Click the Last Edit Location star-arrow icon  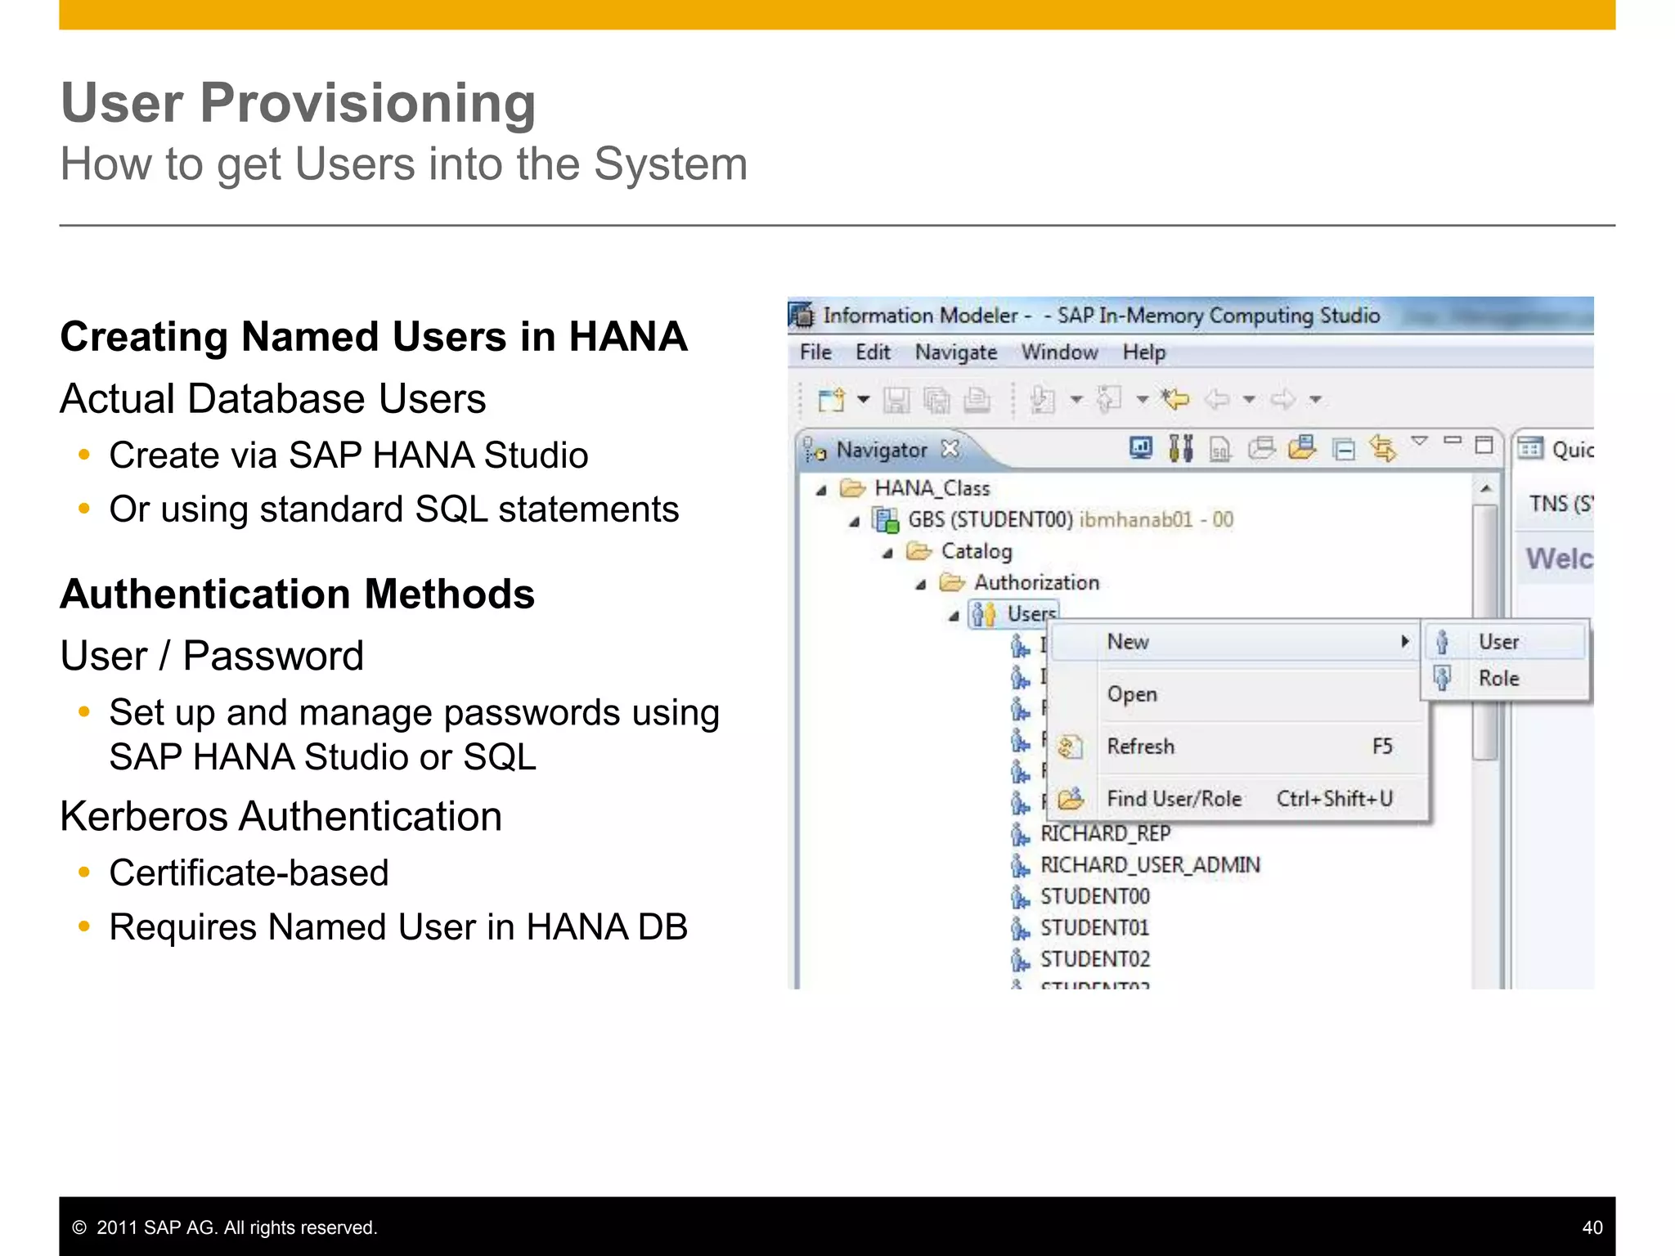click(x=1176, y=399)
